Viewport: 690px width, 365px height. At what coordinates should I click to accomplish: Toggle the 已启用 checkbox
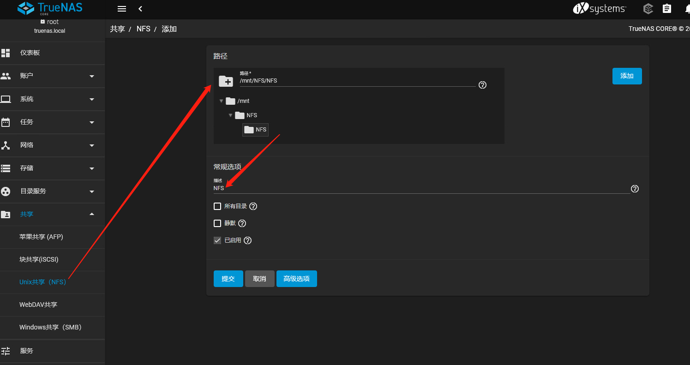(217, 240)
